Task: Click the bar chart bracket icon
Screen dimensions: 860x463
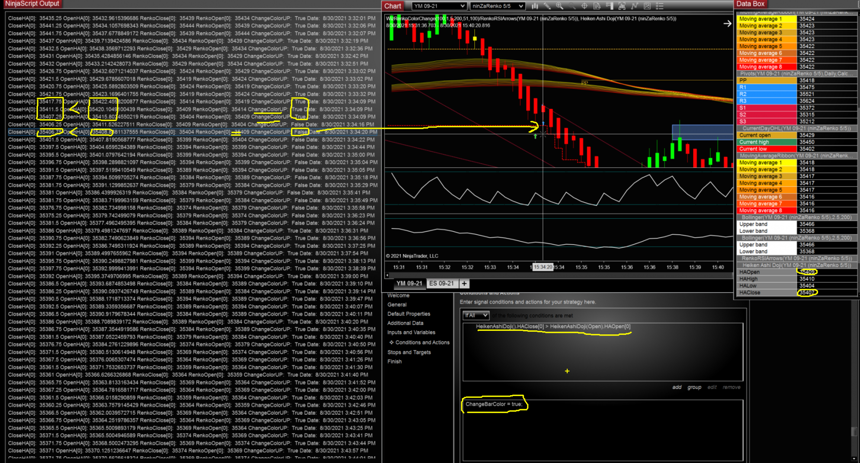Action: pos(622,6)
